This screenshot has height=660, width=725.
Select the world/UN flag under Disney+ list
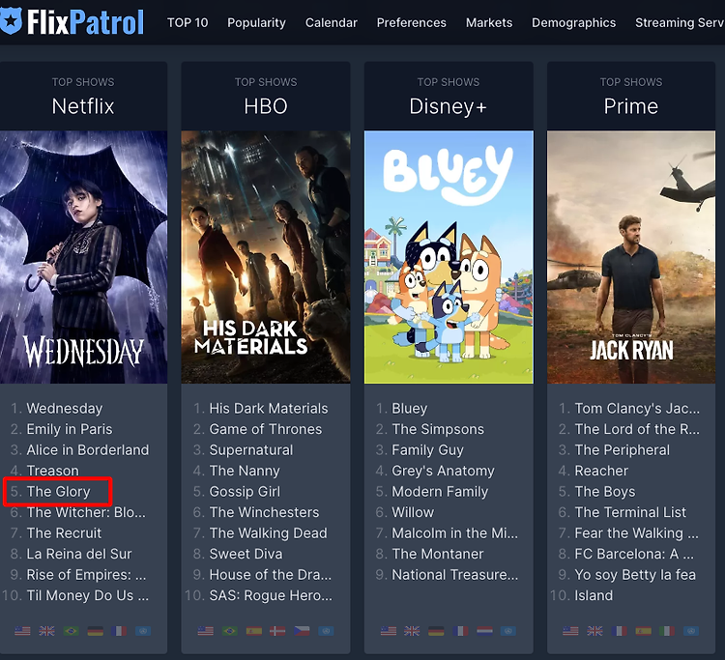pyautogui.click(x=508, y=631)
